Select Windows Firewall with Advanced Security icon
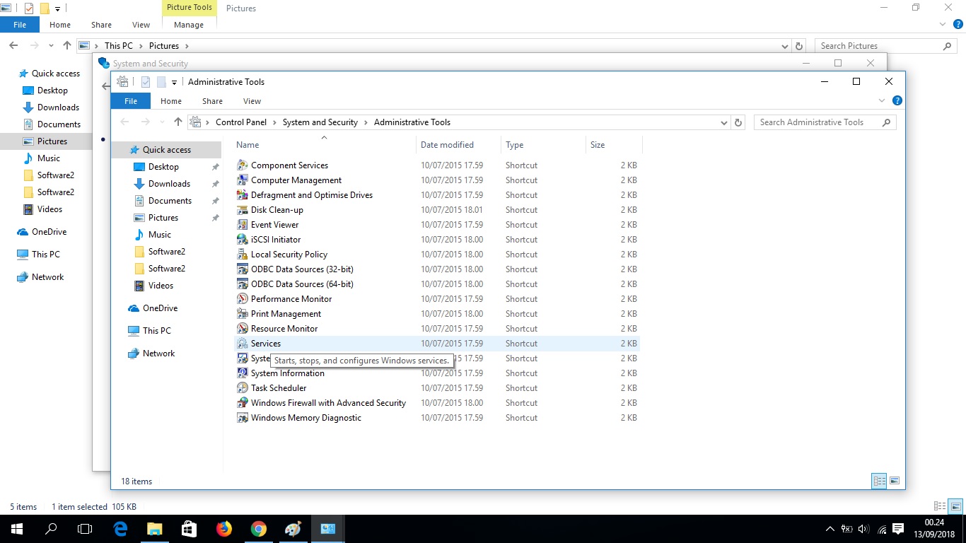Screen dimensions: 966x543 point(243,403)
